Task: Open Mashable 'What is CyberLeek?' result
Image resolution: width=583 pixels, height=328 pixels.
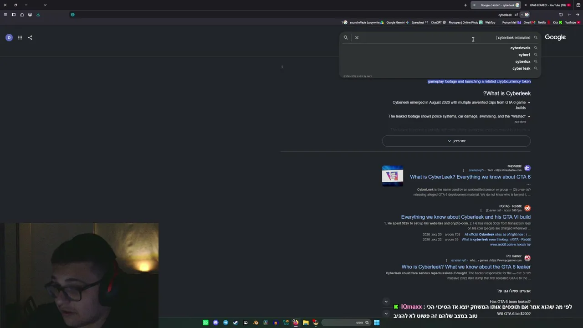Action: click(x=470, y=177)
